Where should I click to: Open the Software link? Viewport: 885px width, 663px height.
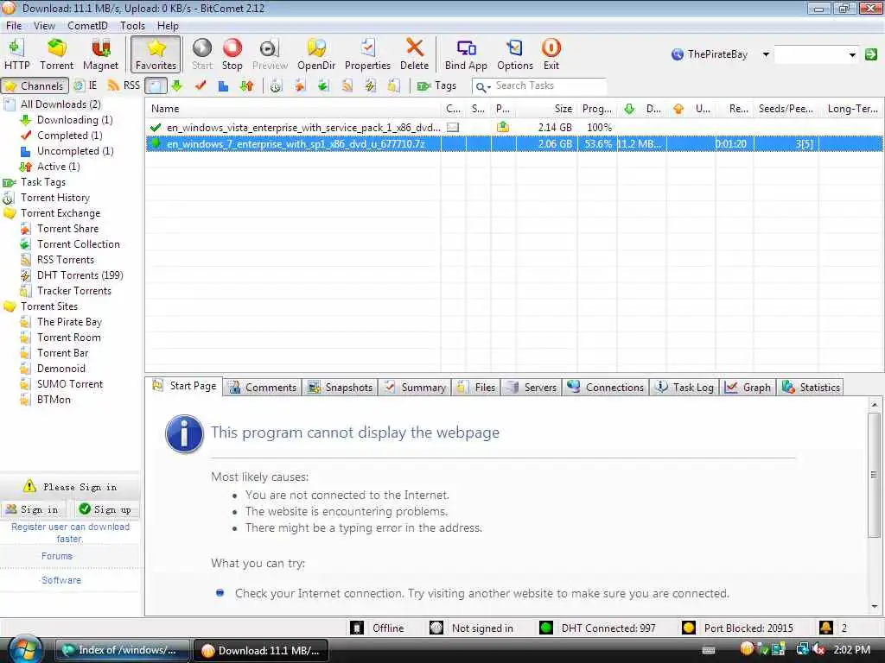pos(61,580)
